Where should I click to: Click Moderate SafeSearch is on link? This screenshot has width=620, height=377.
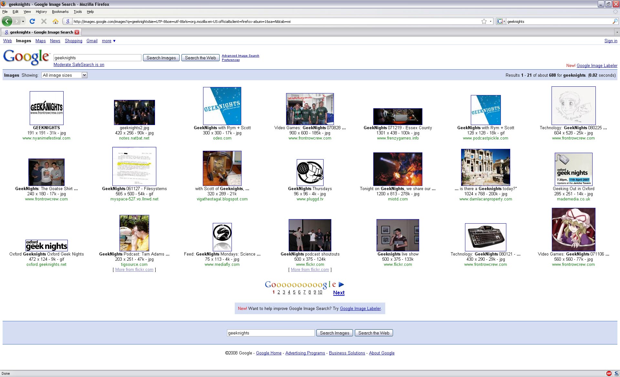click(79, 65)
